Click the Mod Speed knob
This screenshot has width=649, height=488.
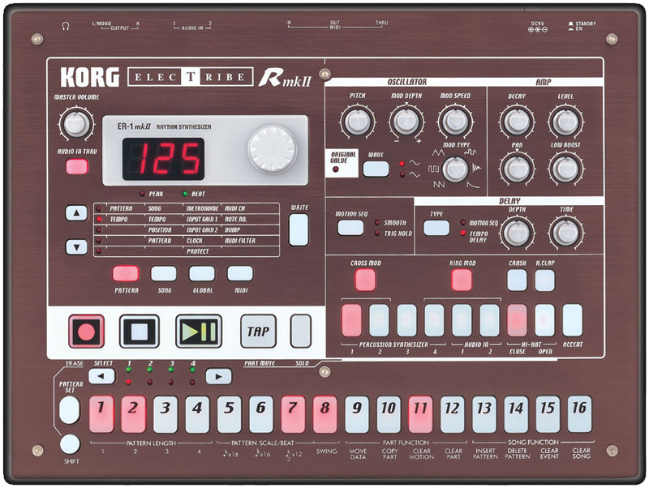point(455,122)
